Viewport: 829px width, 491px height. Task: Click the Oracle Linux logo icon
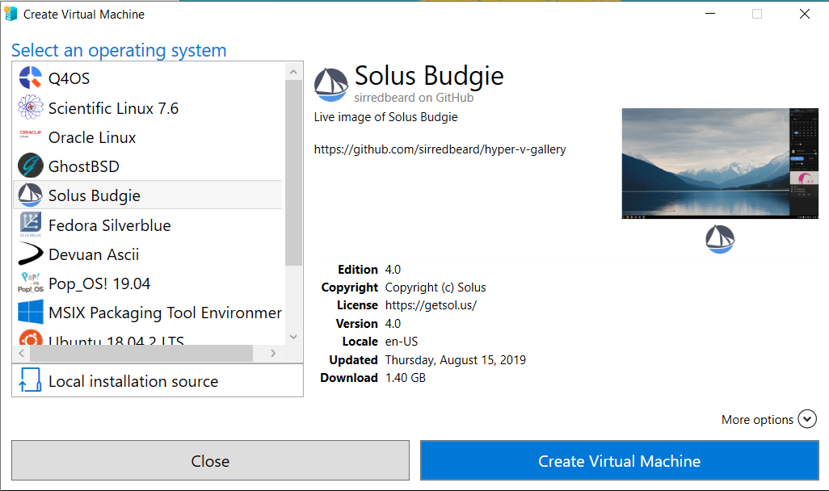pyautogui.click(x=30, y=134)
